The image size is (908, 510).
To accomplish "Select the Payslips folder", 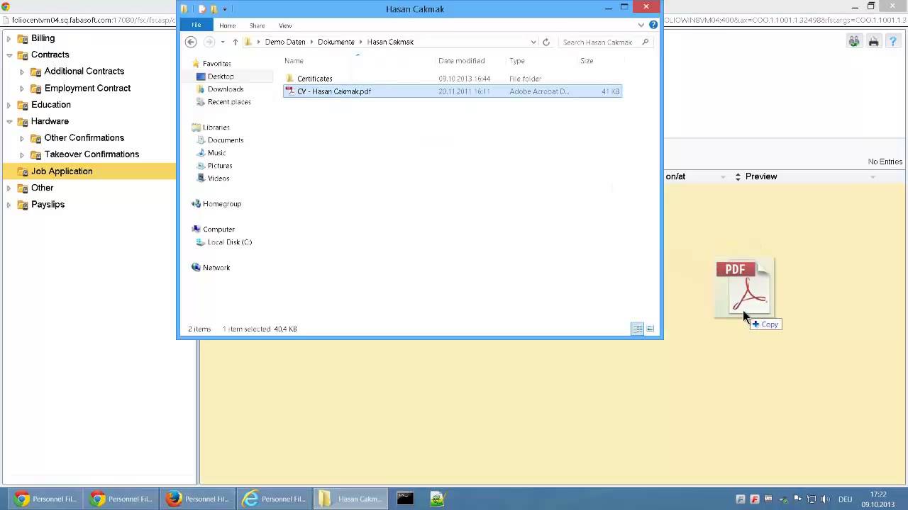I will pos(48,205).
